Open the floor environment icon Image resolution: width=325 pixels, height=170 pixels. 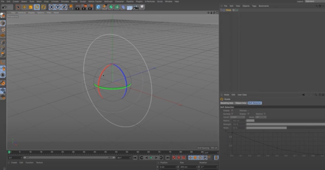pyautogui.click(x=129, y=7)
